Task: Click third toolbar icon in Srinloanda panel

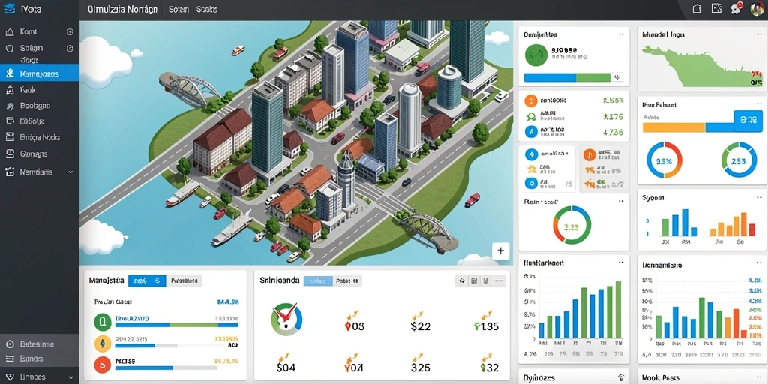Action: click(x=485, y=281)
